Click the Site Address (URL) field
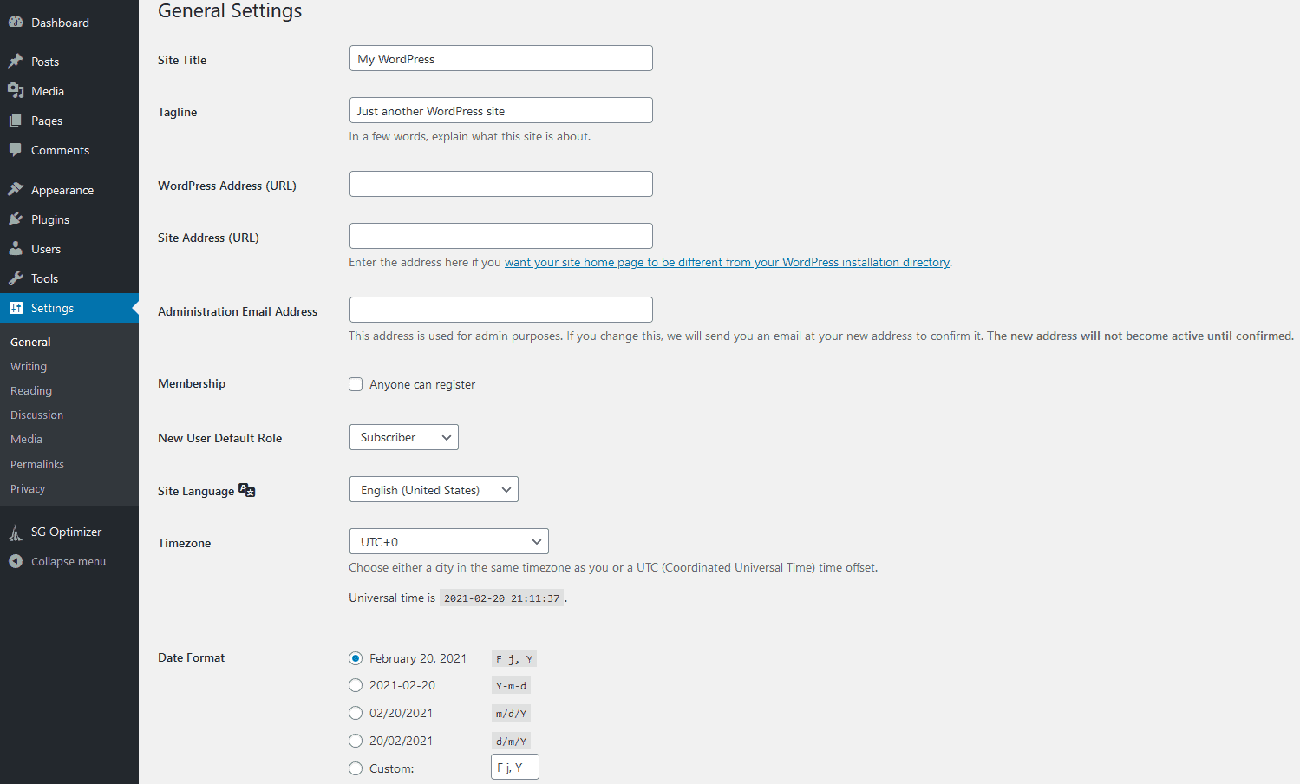The width and height of the screenshot is (1300, 784). [x=501, y=236]
